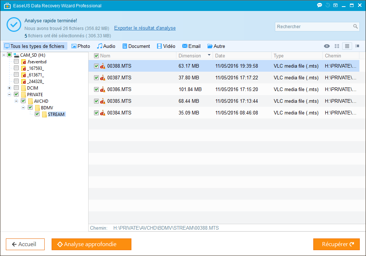This screenshot has width=366, height=256.
Task: Filter by Vidéo file type
Action: pos(166,46)
